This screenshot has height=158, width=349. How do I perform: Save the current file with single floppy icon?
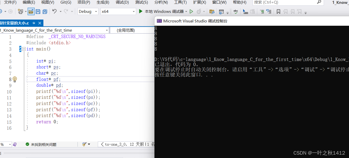38,11
